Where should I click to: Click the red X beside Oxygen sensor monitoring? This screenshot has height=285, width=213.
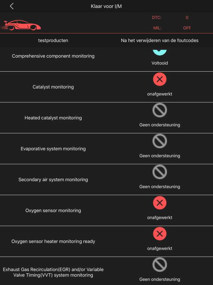160,203
